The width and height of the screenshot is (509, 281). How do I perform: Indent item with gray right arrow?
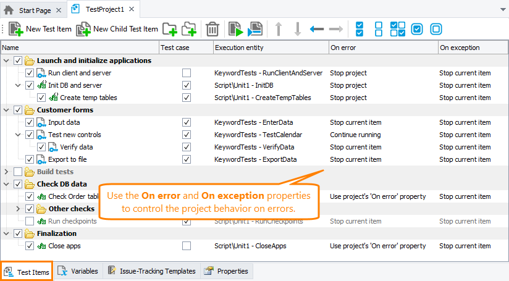[336, 29]
